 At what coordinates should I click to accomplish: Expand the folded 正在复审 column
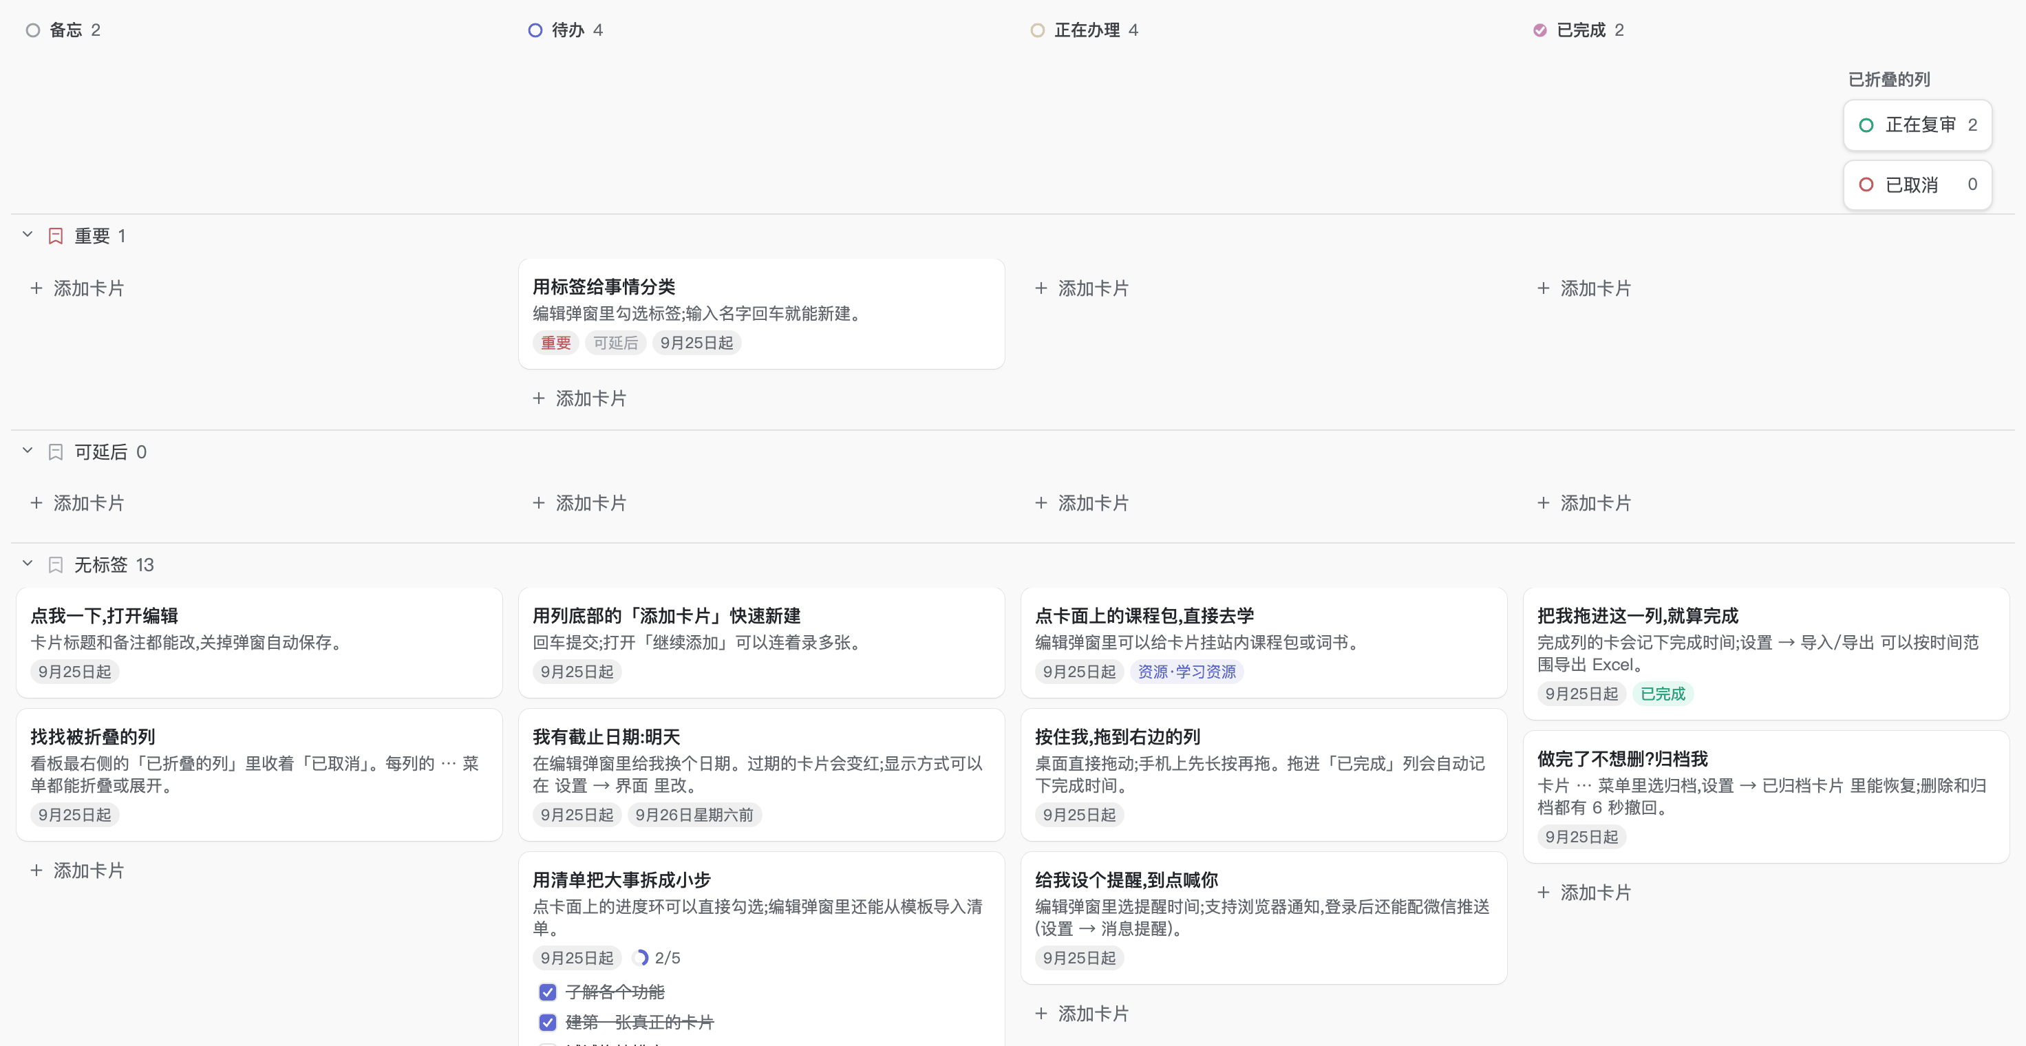pos(1917,125)
